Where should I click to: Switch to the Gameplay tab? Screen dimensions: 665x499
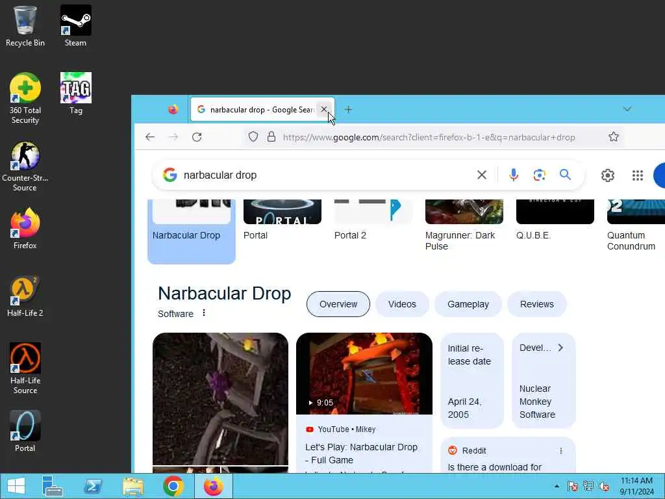click(x=468, y=304)
